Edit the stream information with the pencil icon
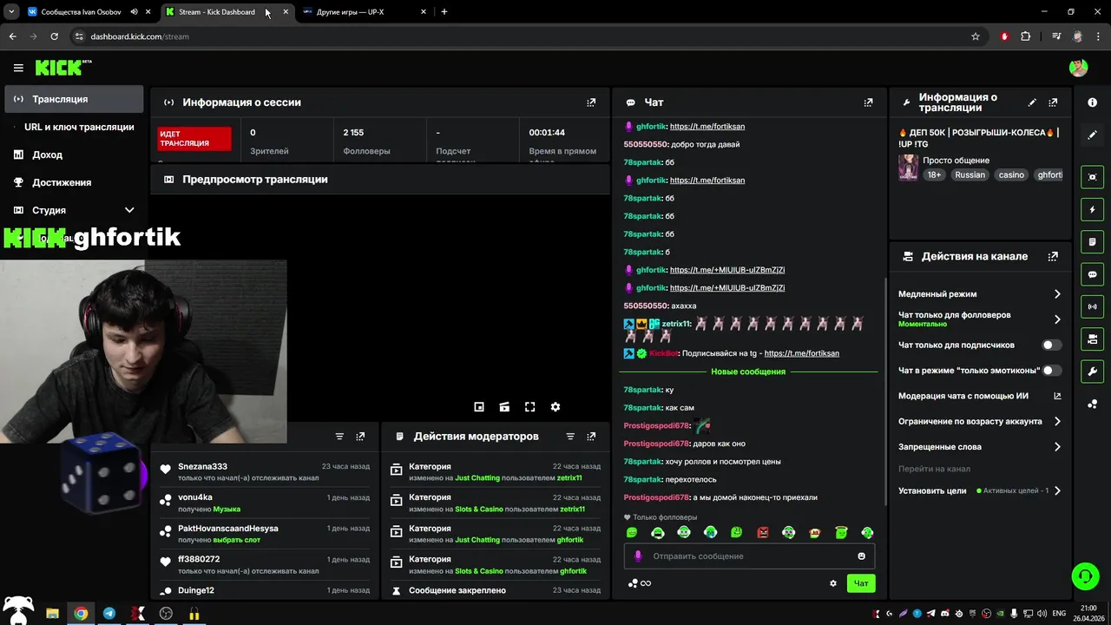1111x625 pixels. click(x=1032, y=102)
